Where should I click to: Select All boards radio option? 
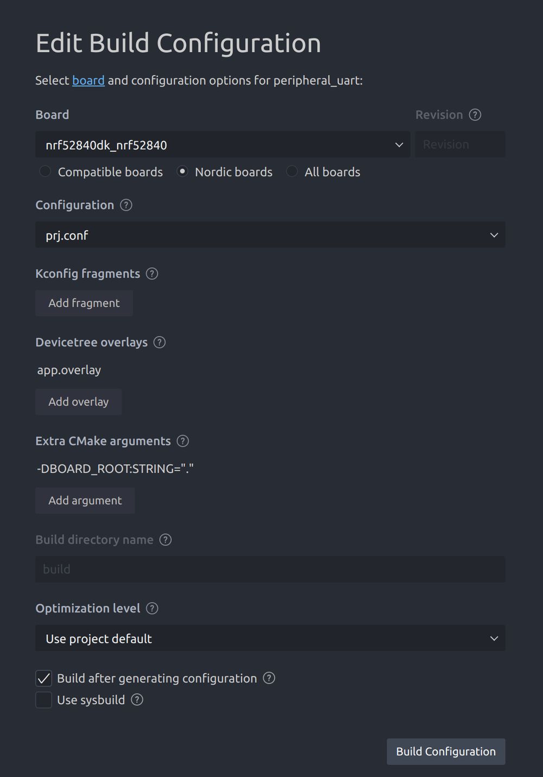pyautogui.click(x=292, y=172)
